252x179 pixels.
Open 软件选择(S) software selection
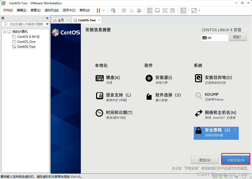click(163, 97)
